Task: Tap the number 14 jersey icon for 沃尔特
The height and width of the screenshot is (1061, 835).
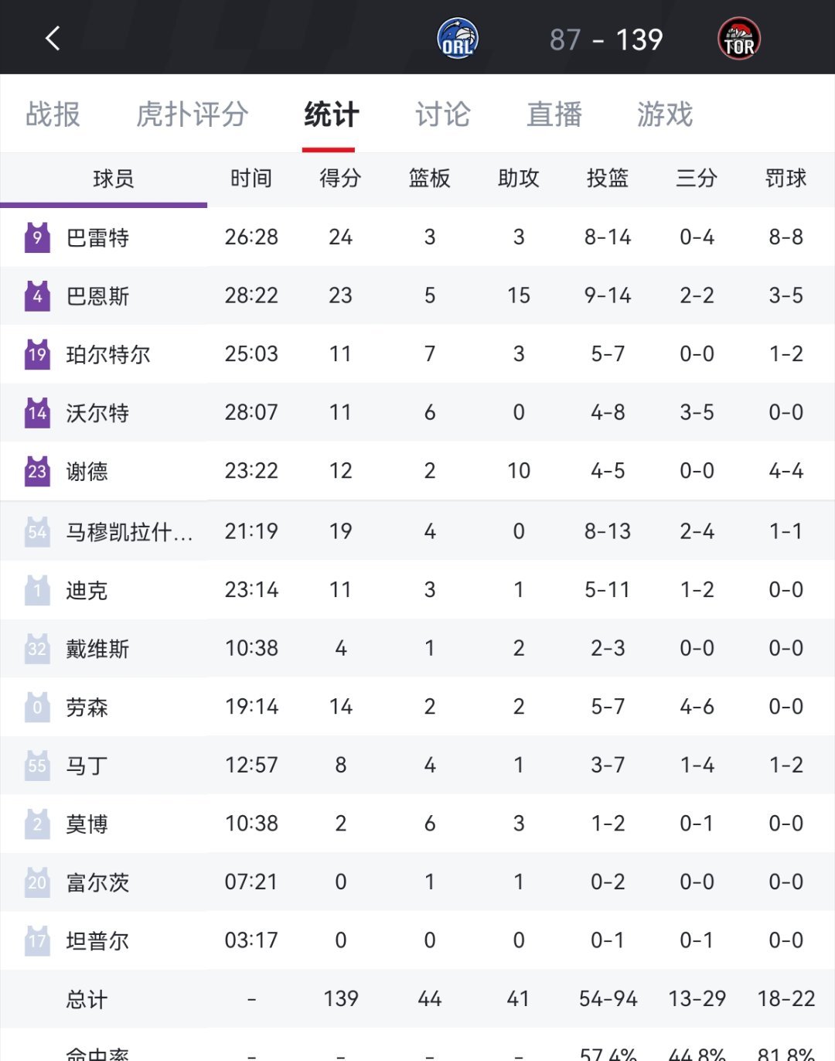Action: pyautogui.click(x=37, y=413)
